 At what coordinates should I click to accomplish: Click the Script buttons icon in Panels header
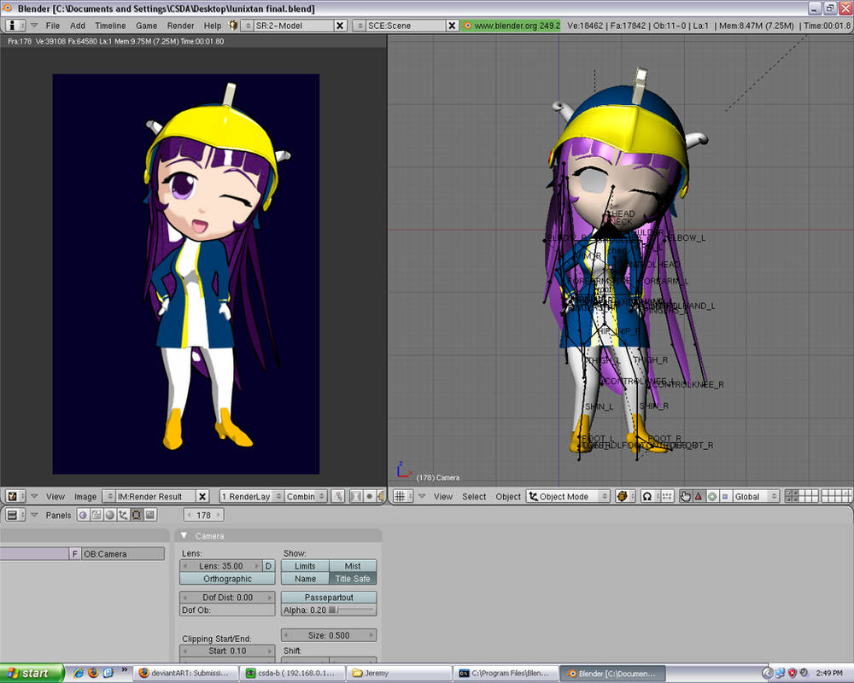pos(96,515)
